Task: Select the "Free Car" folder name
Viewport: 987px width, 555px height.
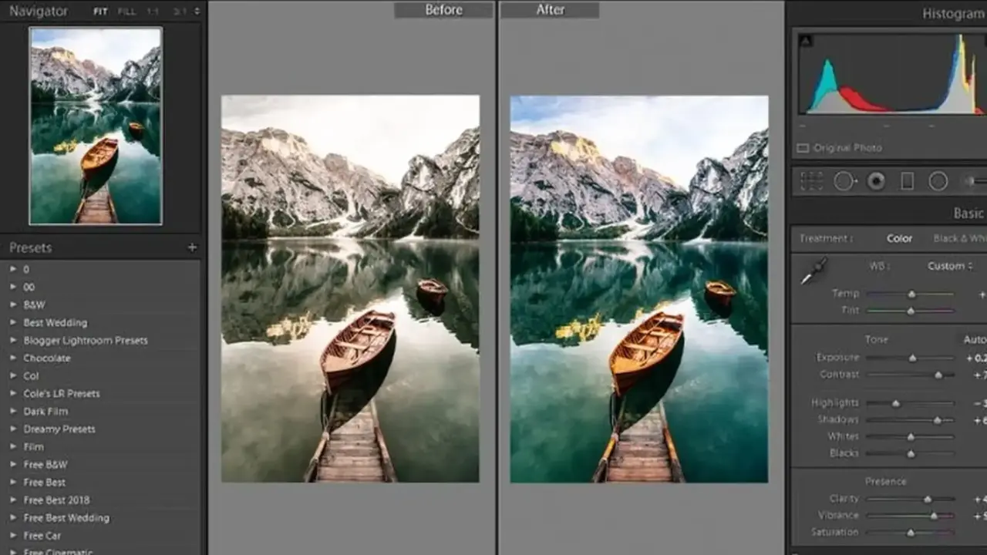Action: pyautogui.click(x=42, y=535)
